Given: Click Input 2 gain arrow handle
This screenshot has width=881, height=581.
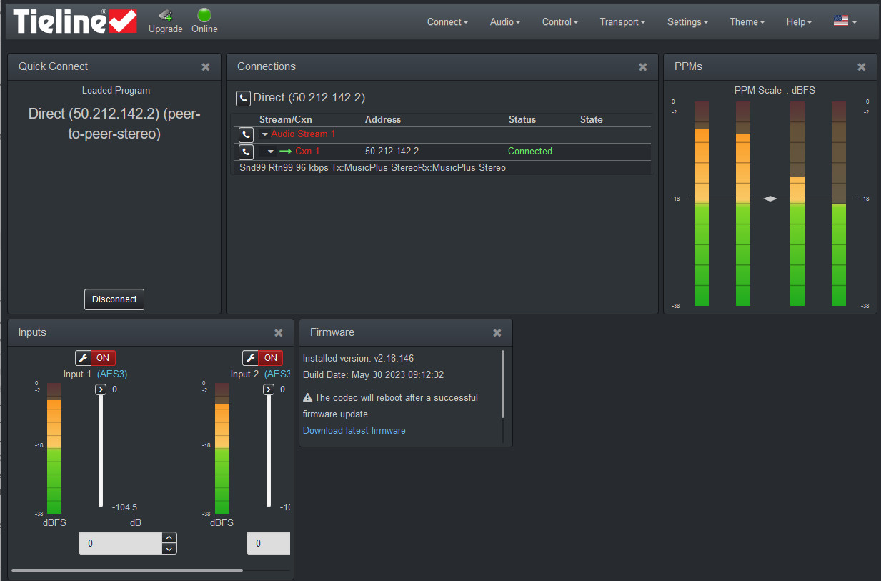Looking at the screenshot, I should click(x=269, y=389).
